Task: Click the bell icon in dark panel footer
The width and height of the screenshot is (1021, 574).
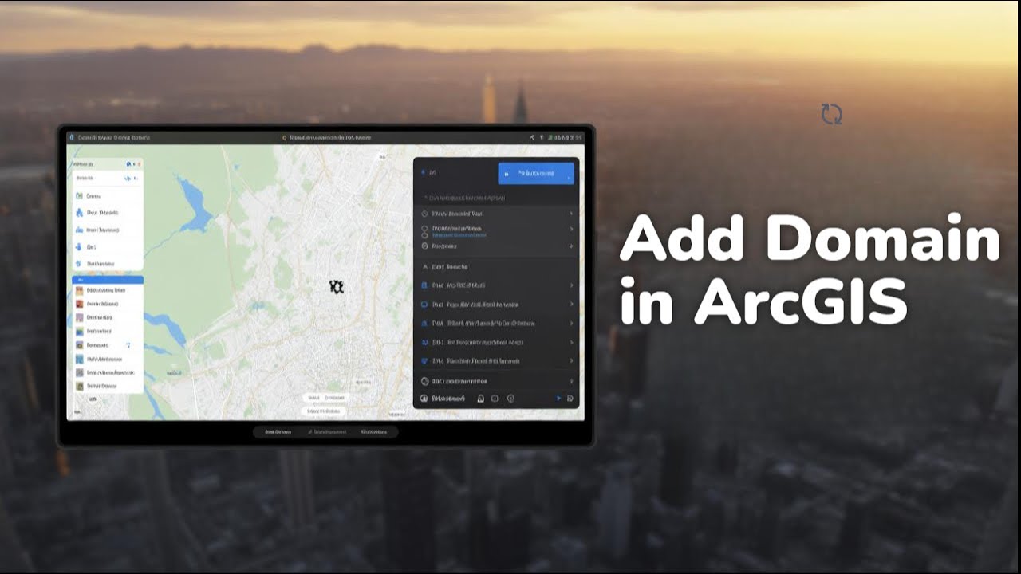Action: pyautogui.click(x=480, y=399)
